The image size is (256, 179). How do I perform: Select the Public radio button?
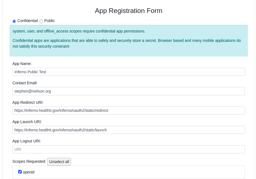41,21
